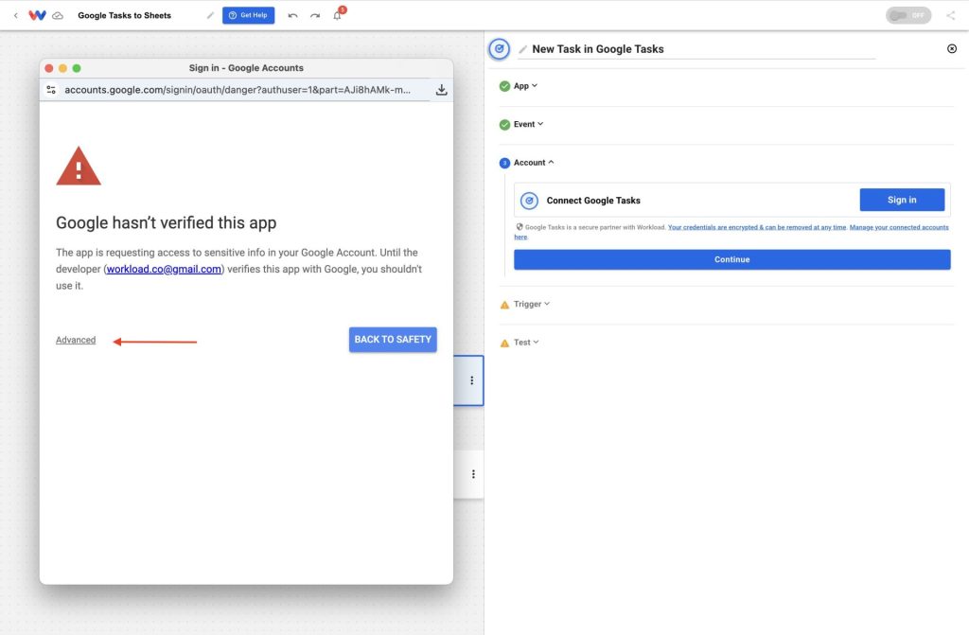This screenshot has height=635, width=969.
Task: Click the shield icon beside secure partner text
Action: 520,227
